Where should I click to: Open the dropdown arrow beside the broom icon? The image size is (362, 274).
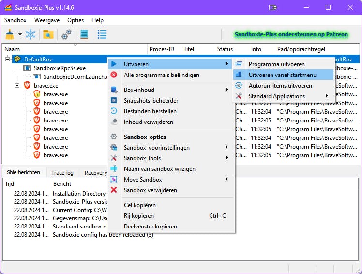click(x=20, y=34)
